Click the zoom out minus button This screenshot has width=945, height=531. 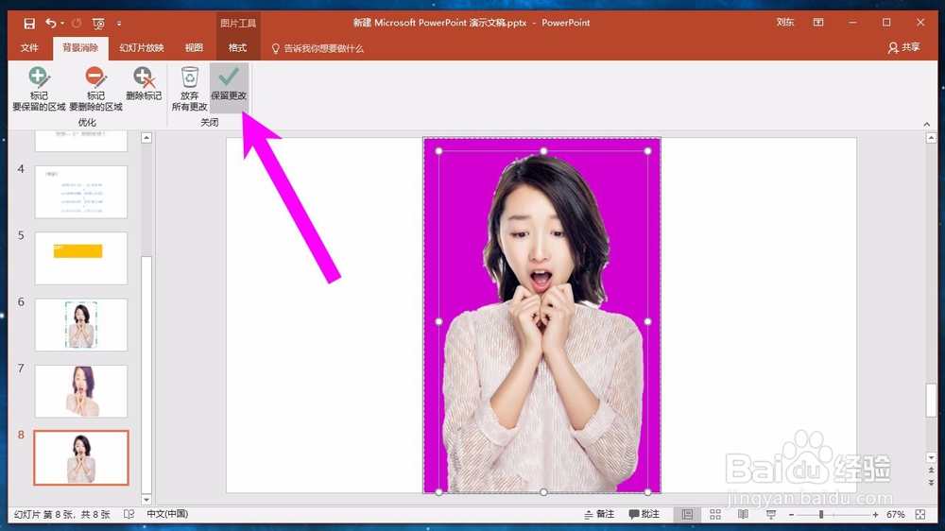[791, 515]
